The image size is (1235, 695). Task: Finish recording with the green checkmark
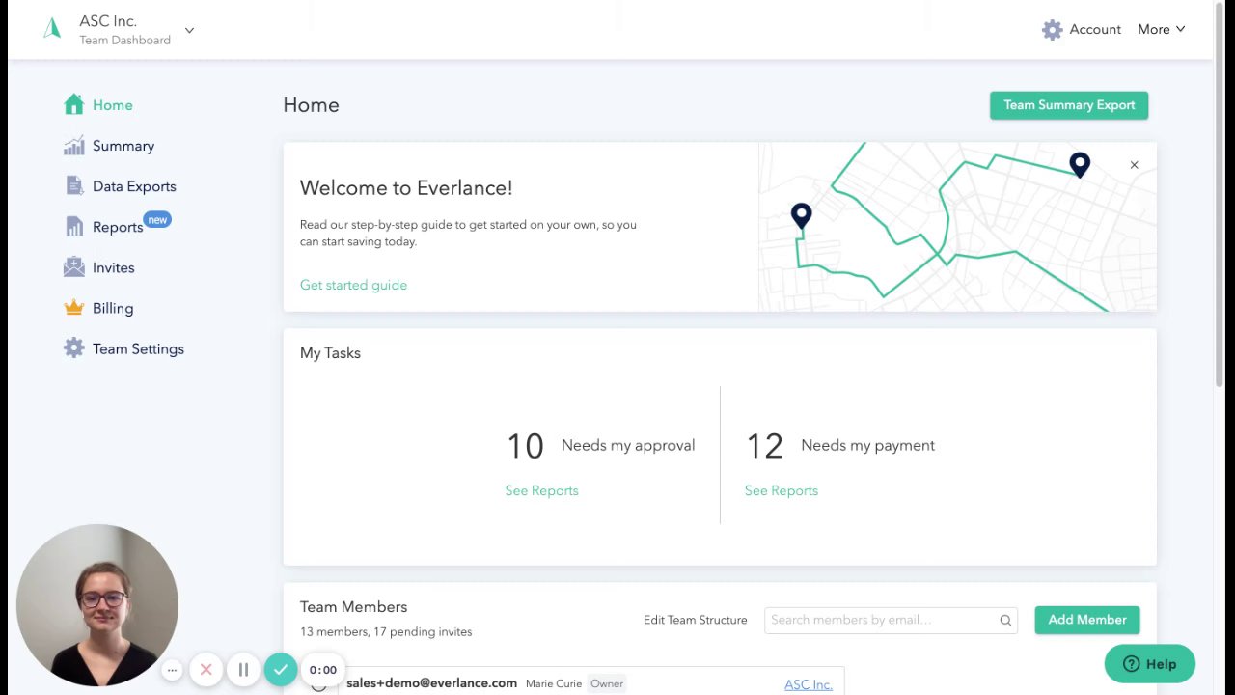(x=281, y=669)
